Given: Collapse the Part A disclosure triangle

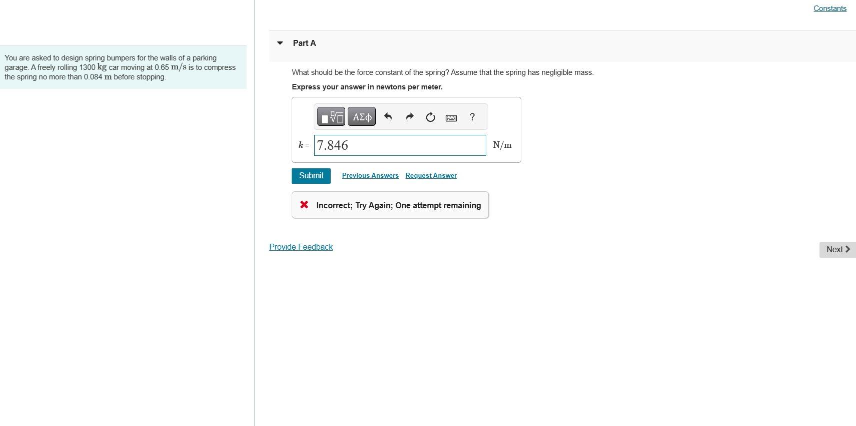Looking at the screenshot, I should (x=280, y=43).
